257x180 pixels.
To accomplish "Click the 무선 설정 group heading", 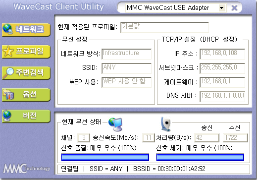I will click(74, 40).
